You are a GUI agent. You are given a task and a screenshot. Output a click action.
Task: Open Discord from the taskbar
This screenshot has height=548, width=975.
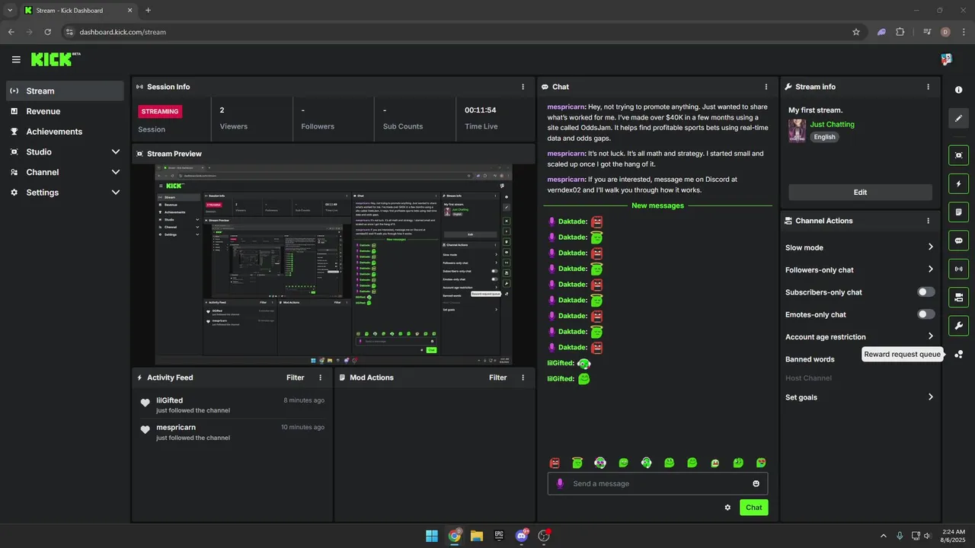click(522, 536)
